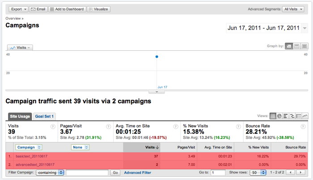313x180 pixels.
Task: Select the Site Usage tab
Action: [20, 116]
